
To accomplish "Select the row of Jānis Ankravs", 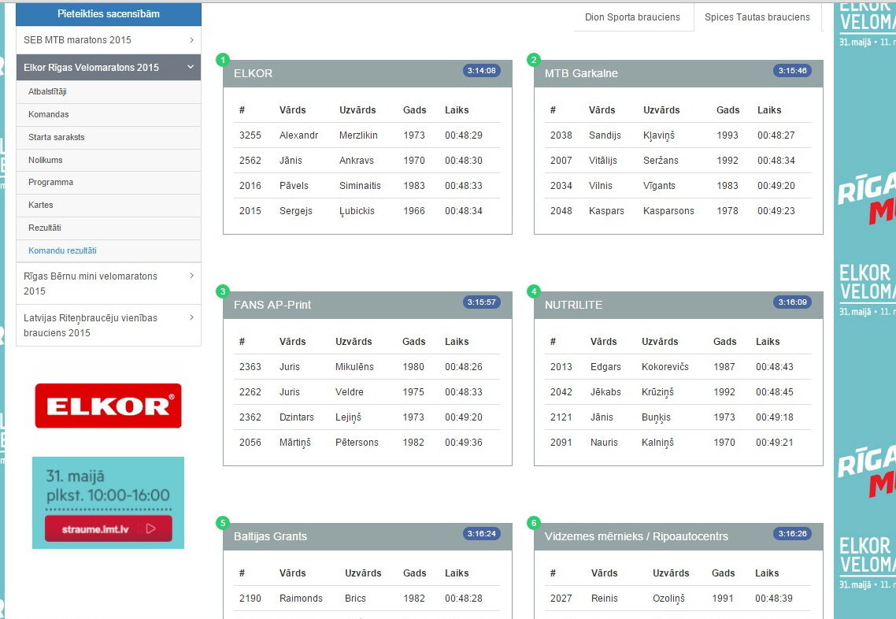I will click(367, 161).
